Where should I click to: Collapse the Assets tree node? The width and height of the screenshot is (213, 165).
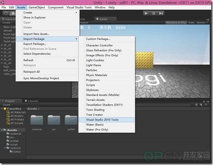(x=2, y=130)
